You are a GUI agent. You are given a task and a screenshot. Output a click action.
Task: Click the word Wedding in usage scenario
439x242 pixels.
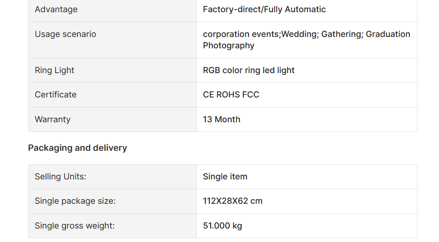coord(300,34)
